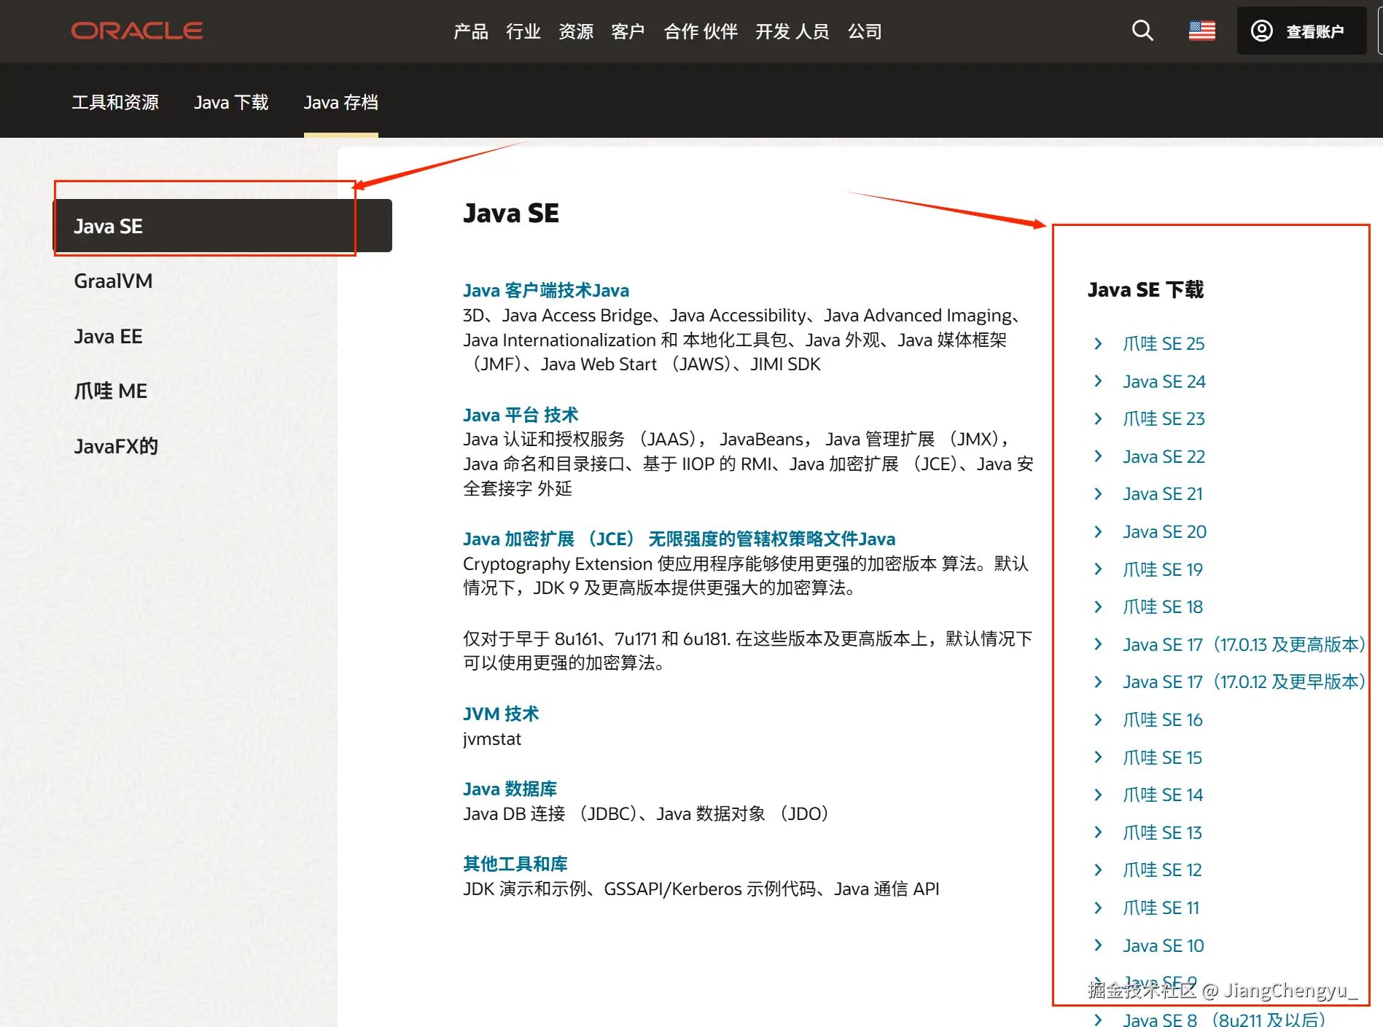The width and height of the screenshot is (1383, 1027).
Task: Open the JVM 技术 link
Action: [501, 714]
